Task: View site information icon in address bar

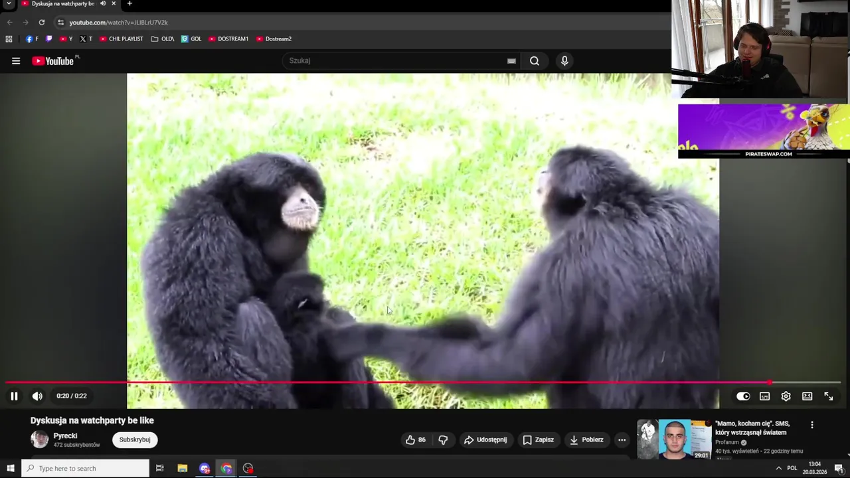Action: pyautogui.click(x=61, y=22)
